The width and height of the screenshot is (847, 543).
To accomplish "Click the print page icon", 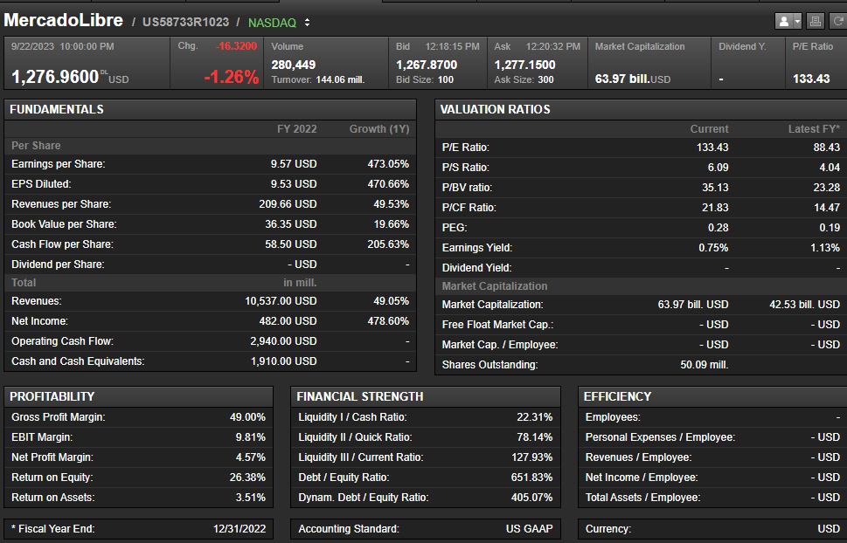I will pos(815,21).
